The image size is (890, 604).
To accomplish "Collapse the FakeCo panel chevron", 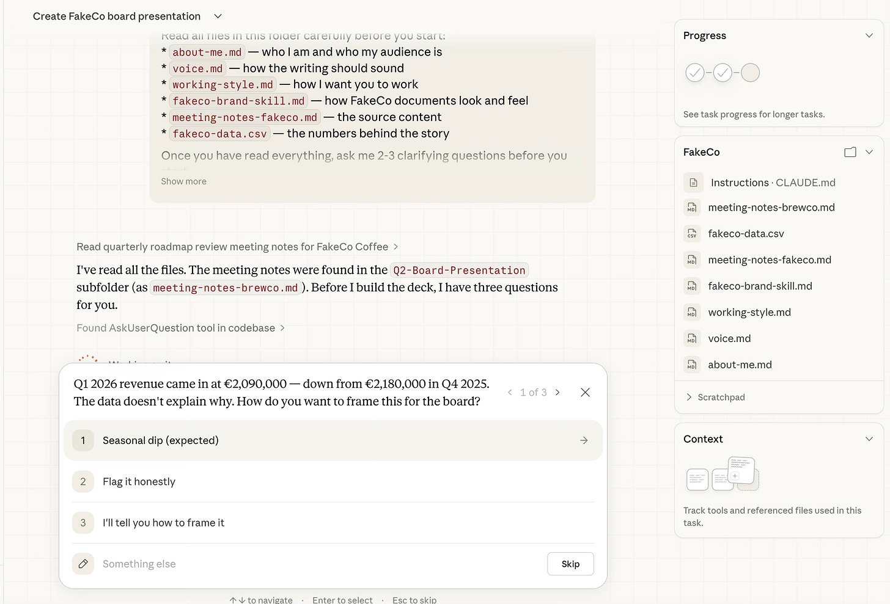I will pyautogui.click(x=869, y=152).
